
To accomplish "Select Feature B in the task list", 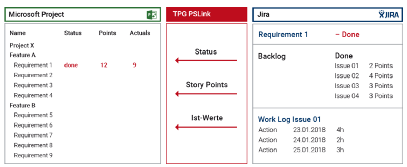I will (x=22, y=105).
